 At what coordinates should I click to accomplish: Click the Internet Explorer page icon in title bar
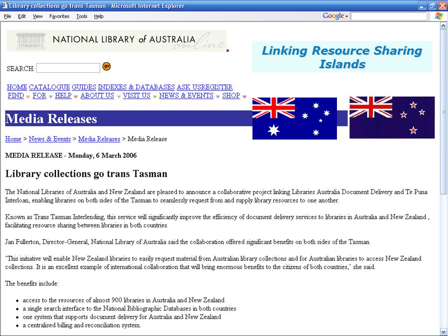(x=4, y=6)
